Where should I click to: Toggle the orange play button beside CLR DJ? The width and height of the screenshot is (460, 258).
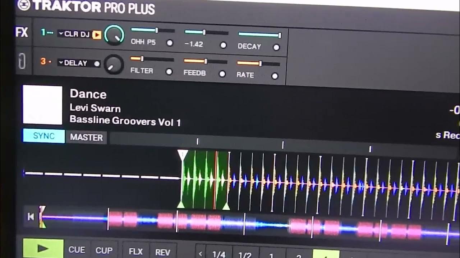pyautogui.click(x=97, y=35)
